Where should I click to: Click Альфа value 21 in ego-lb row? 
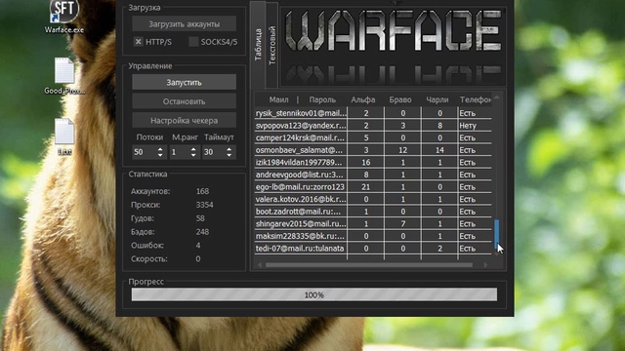[x=366, y=187]
